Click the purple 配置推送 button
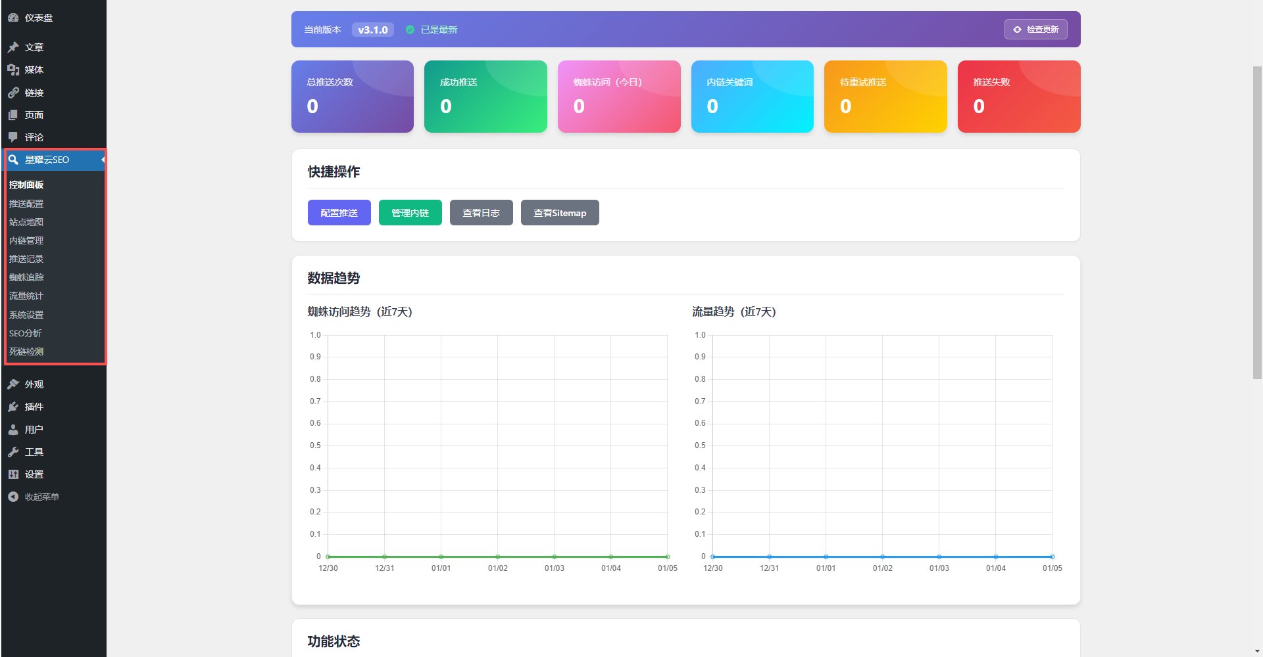The height and width of the screenshot is (657, 1263). click(339, 213)
